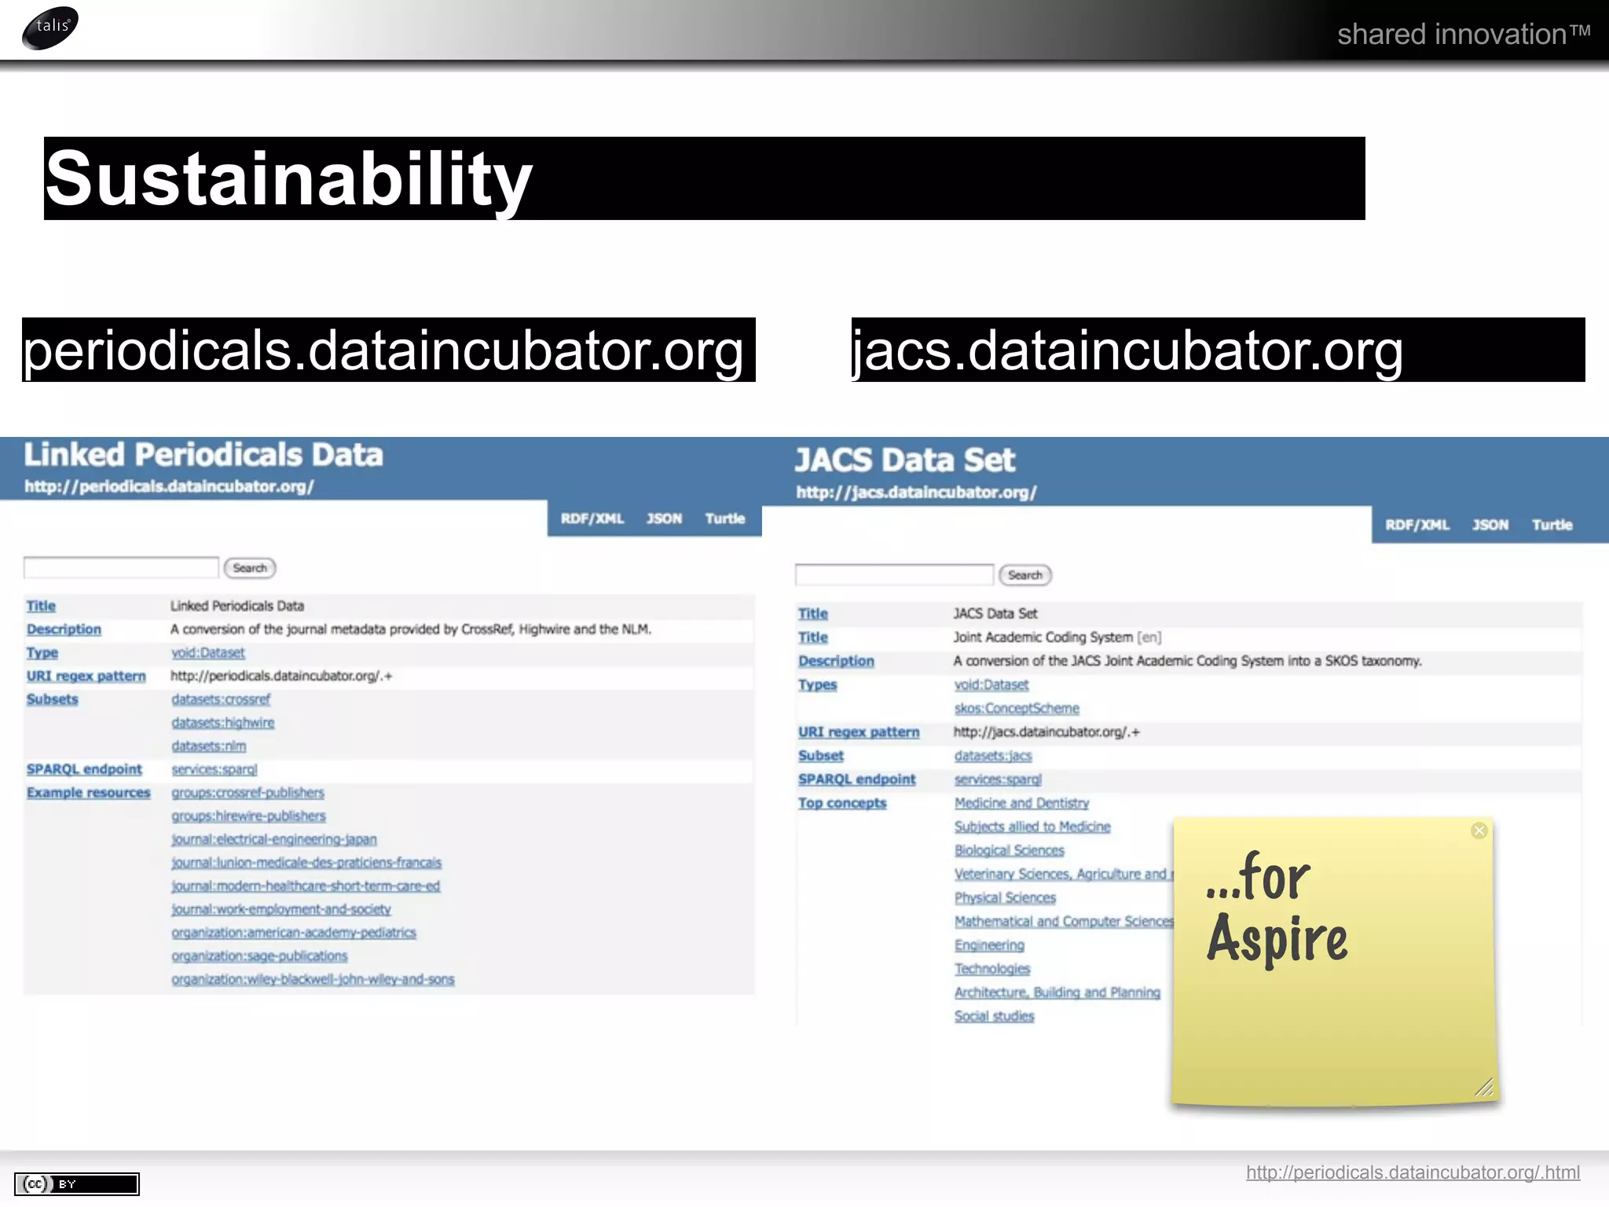Click the Search button on JACS Data Set page
The image size is (1609, 1207).
(1025, 575)
